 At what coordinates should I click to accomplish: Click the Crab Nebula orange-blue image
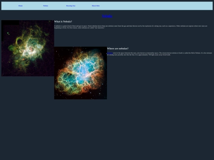click(80, 73)
